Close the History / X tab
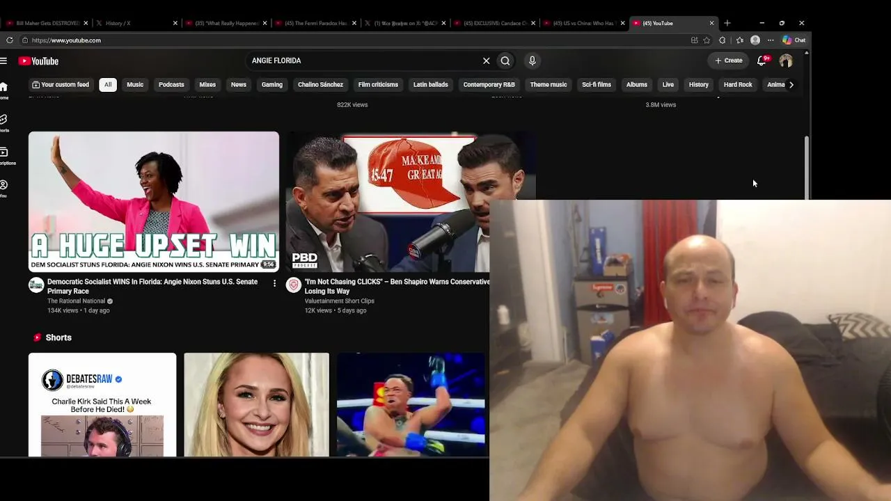The width and height of the screenshot is (891, 501). [175, 23]
